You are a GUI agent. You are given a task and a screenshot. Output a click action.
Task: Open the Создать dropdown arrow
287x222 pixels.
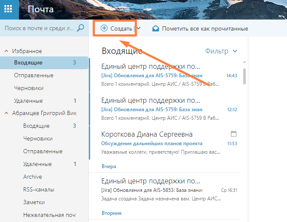139,28
